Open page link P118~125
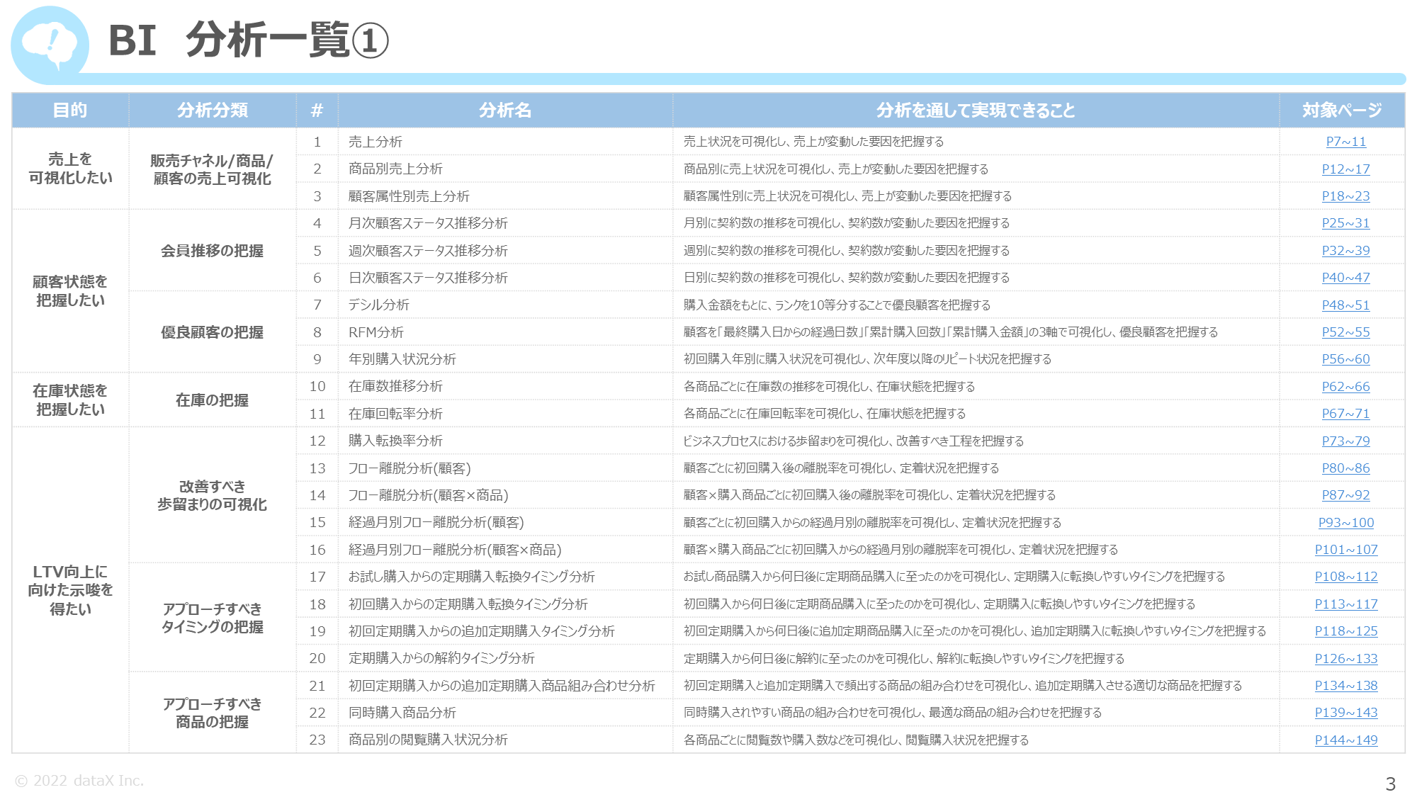This screenshot has height=797, width=1417. (1345, 631)
